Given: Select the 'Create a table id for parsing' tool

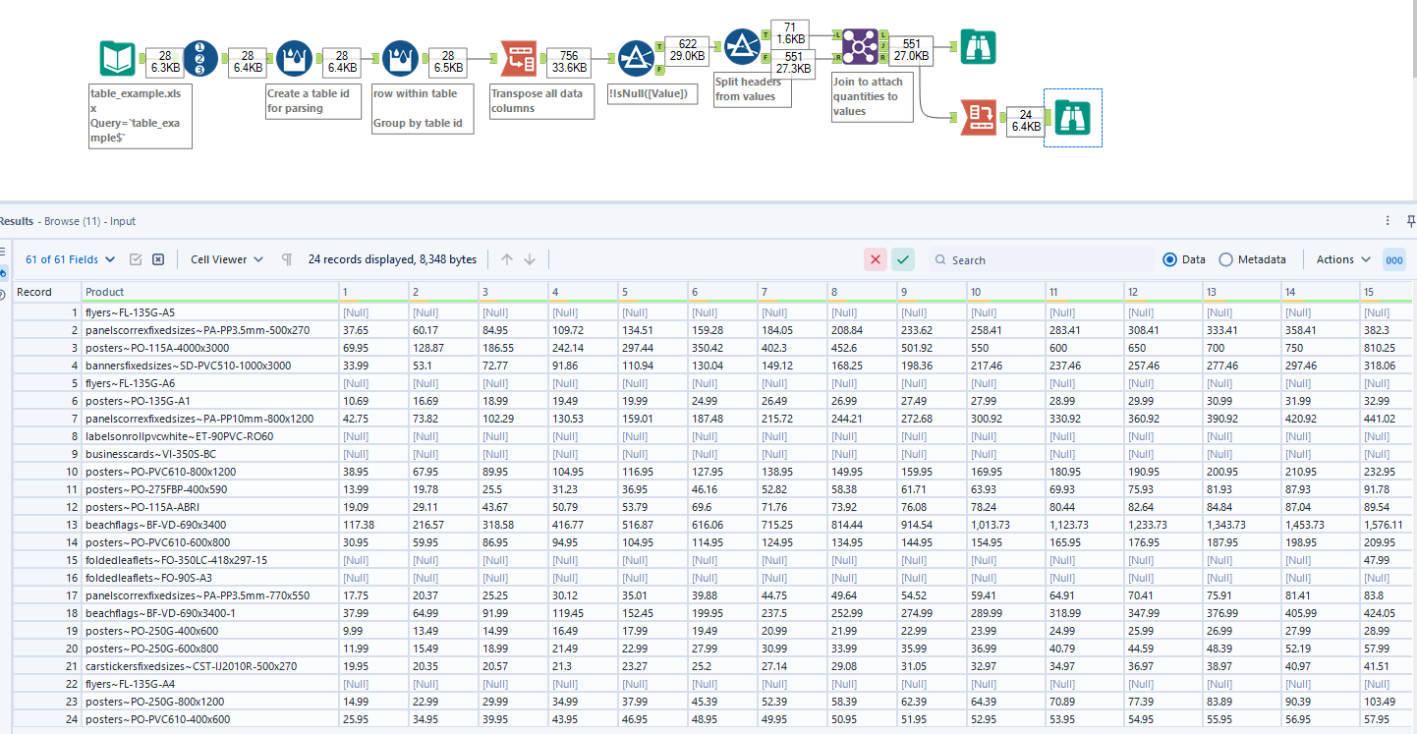Looking at the screenshot, I should (x=296, y=58).
